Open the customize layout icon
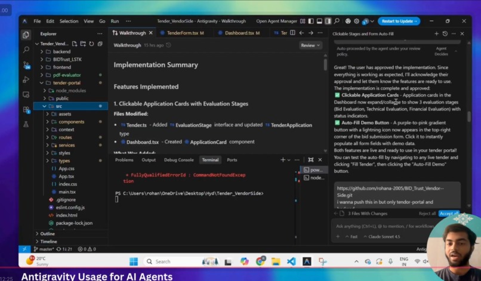This screenshot has width=481, height=281. (303, 21)
